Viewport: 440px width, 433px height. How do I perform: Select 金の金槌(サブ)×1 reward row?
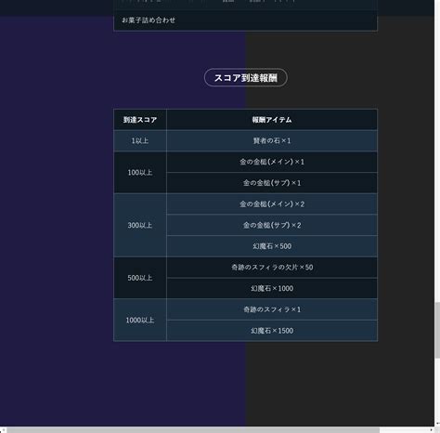(x=272, y=183)
